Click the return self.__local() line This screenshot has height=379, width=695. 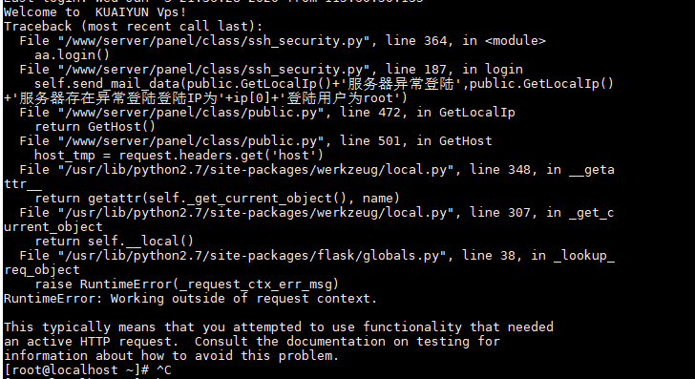coord(114,242)
